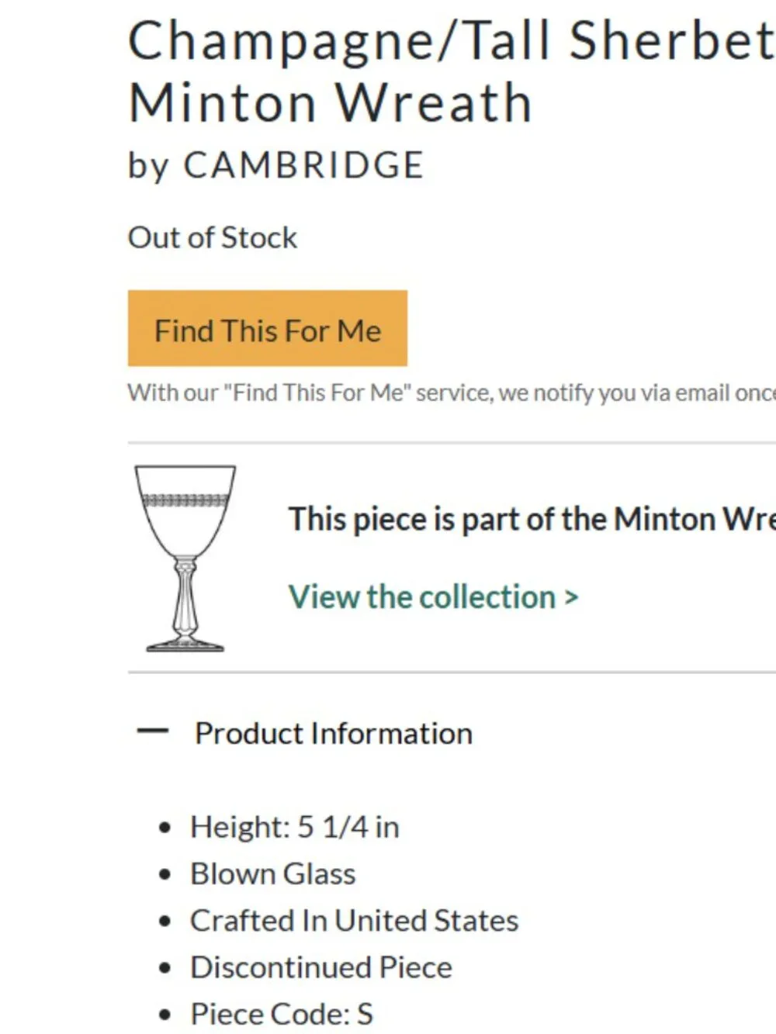Collapse Product Information with the minus icon
776x1034 pixels.
point(152,731)
